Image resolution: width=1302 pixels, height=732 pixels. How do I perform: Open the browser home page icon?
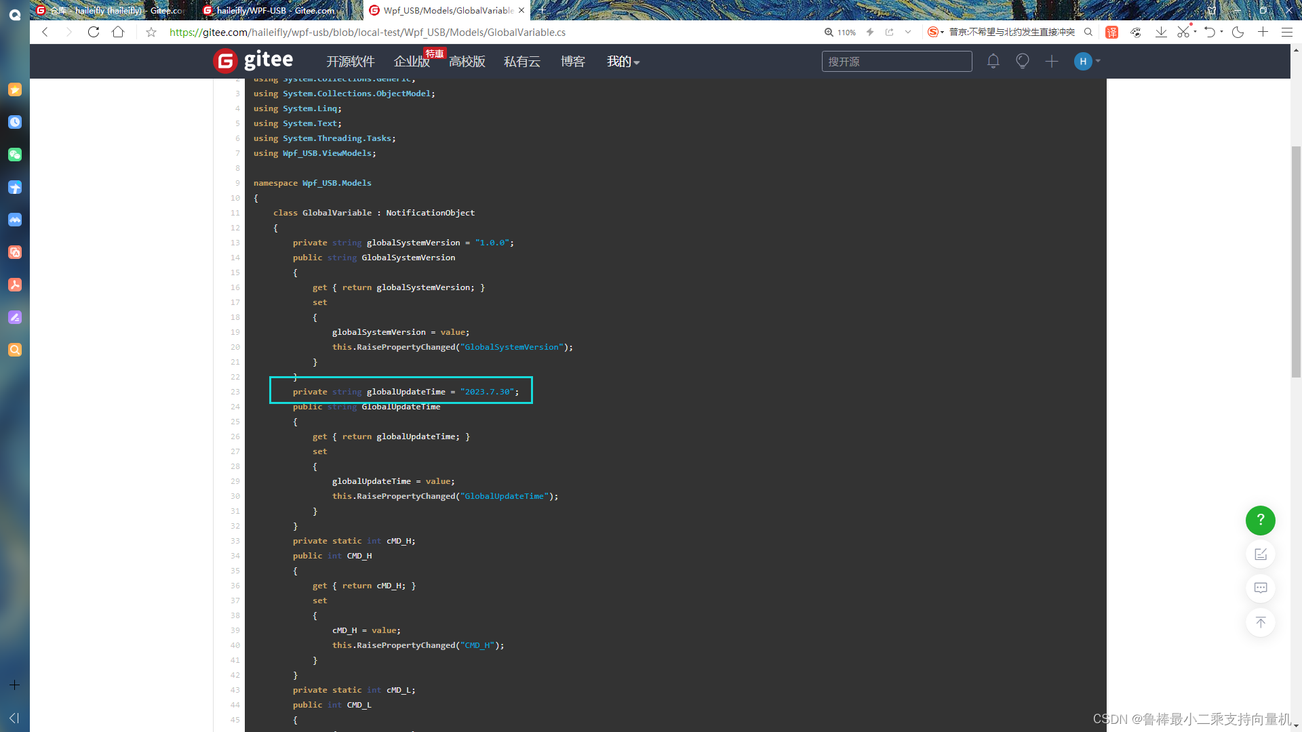coord(118,32)
